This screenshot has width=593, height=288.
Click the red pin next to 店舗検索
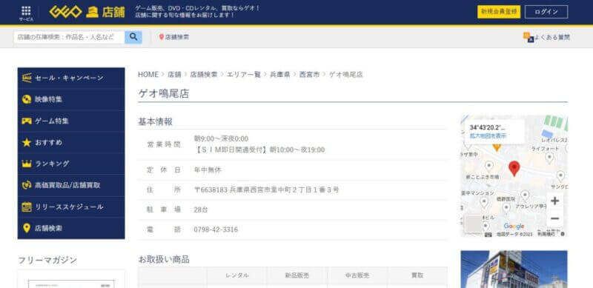tap(162, 37)
